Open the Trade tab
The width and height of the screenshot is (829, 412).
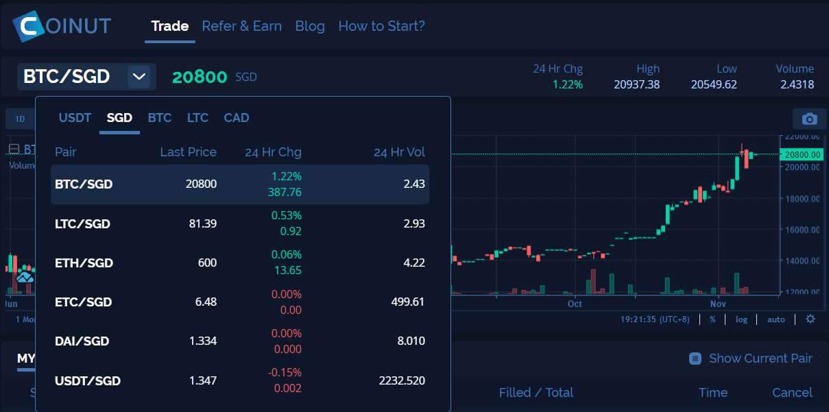click(170, 26)
